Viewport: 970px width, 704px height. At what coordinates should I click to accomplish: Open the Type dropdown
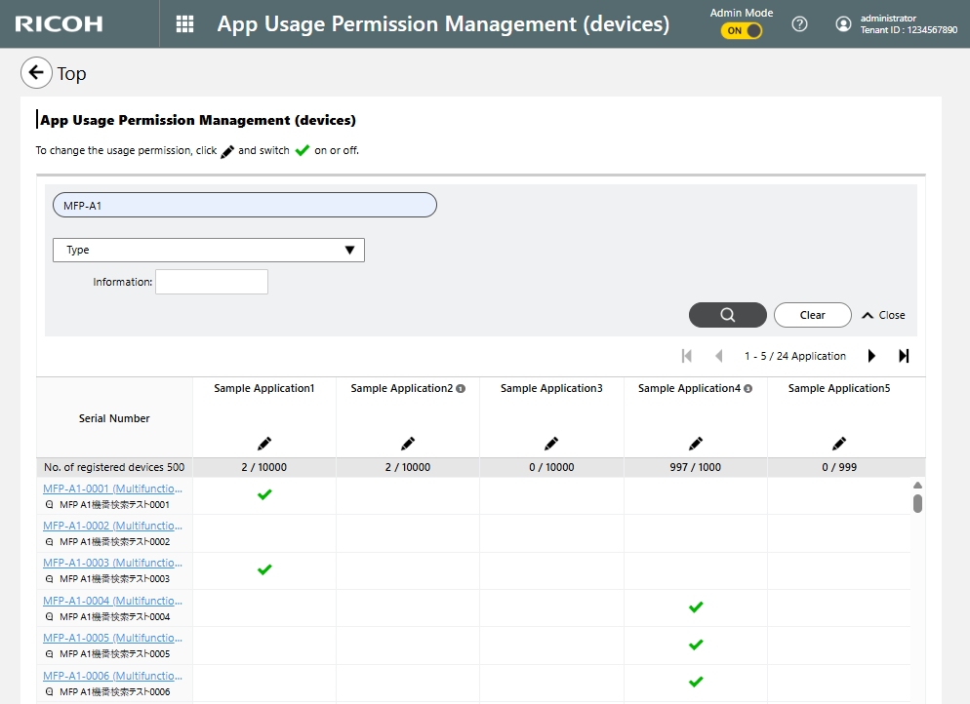(x=209, y=251)
